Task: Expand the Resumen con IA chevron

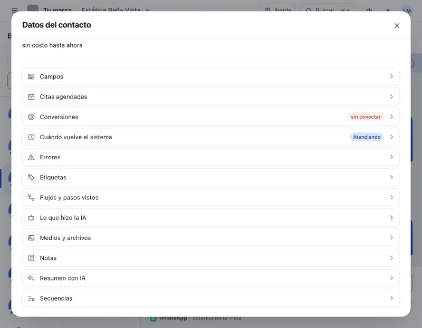Action: click(x=391, y=278)
